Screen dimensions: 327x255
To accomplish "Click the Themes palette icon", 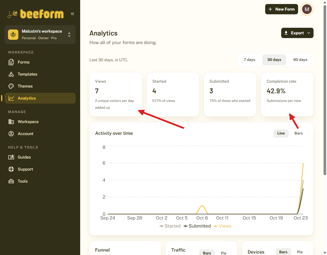I will point(11,86).
